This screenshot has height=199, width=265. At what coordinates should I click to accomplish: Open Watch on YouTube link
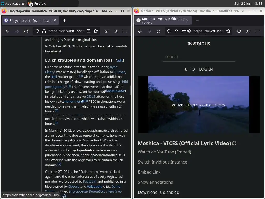[x=156, y=152]
